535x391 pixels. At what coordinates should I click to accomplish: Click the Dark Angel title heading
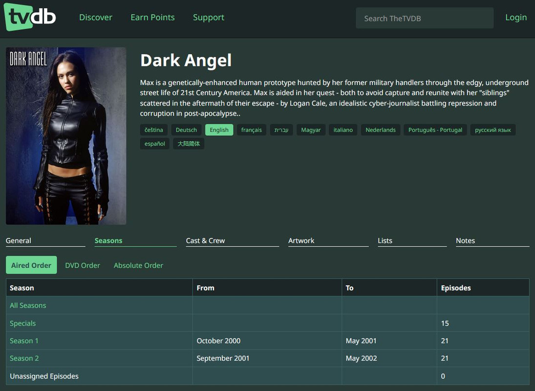coord(186,61)
